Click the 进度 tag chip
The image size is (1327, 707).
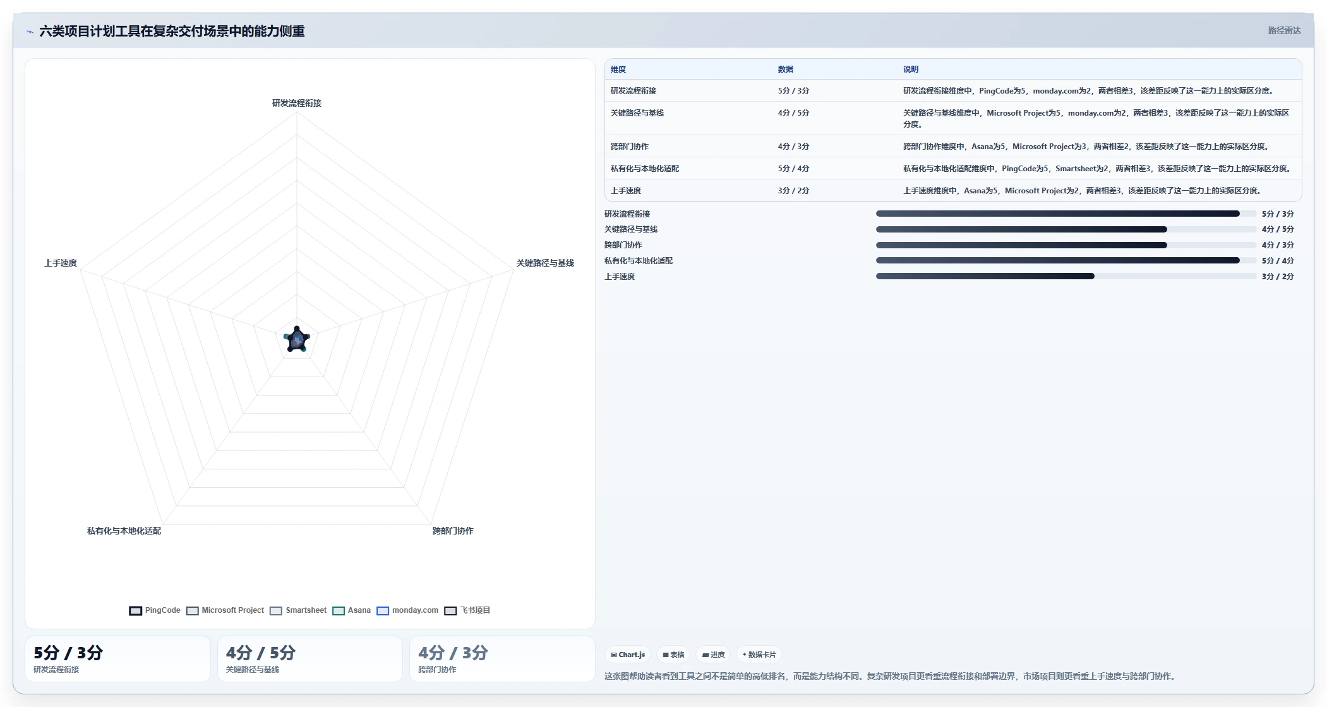coord(714,655)
